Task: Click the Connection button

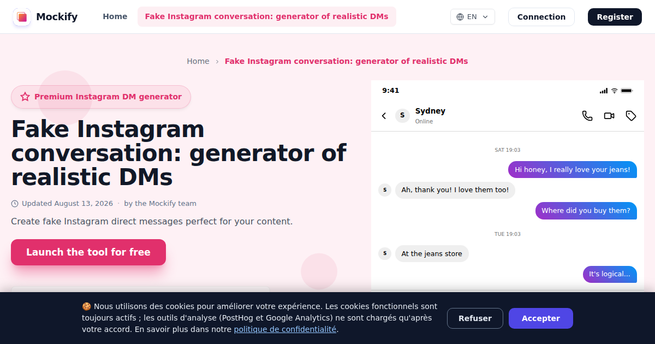Action: tap(541, 17)
